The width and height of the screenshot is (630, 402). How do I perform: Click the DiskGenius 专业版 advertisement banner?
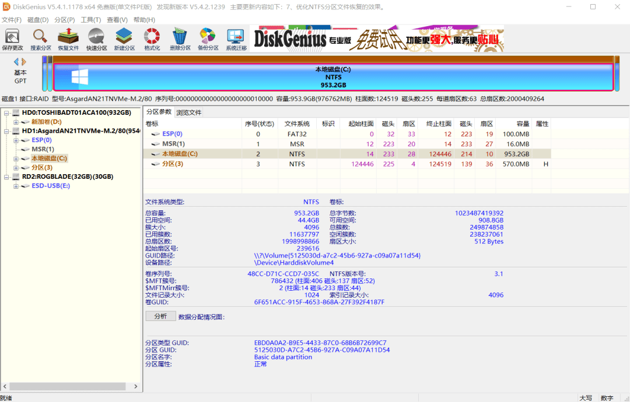tap(377, 38)
